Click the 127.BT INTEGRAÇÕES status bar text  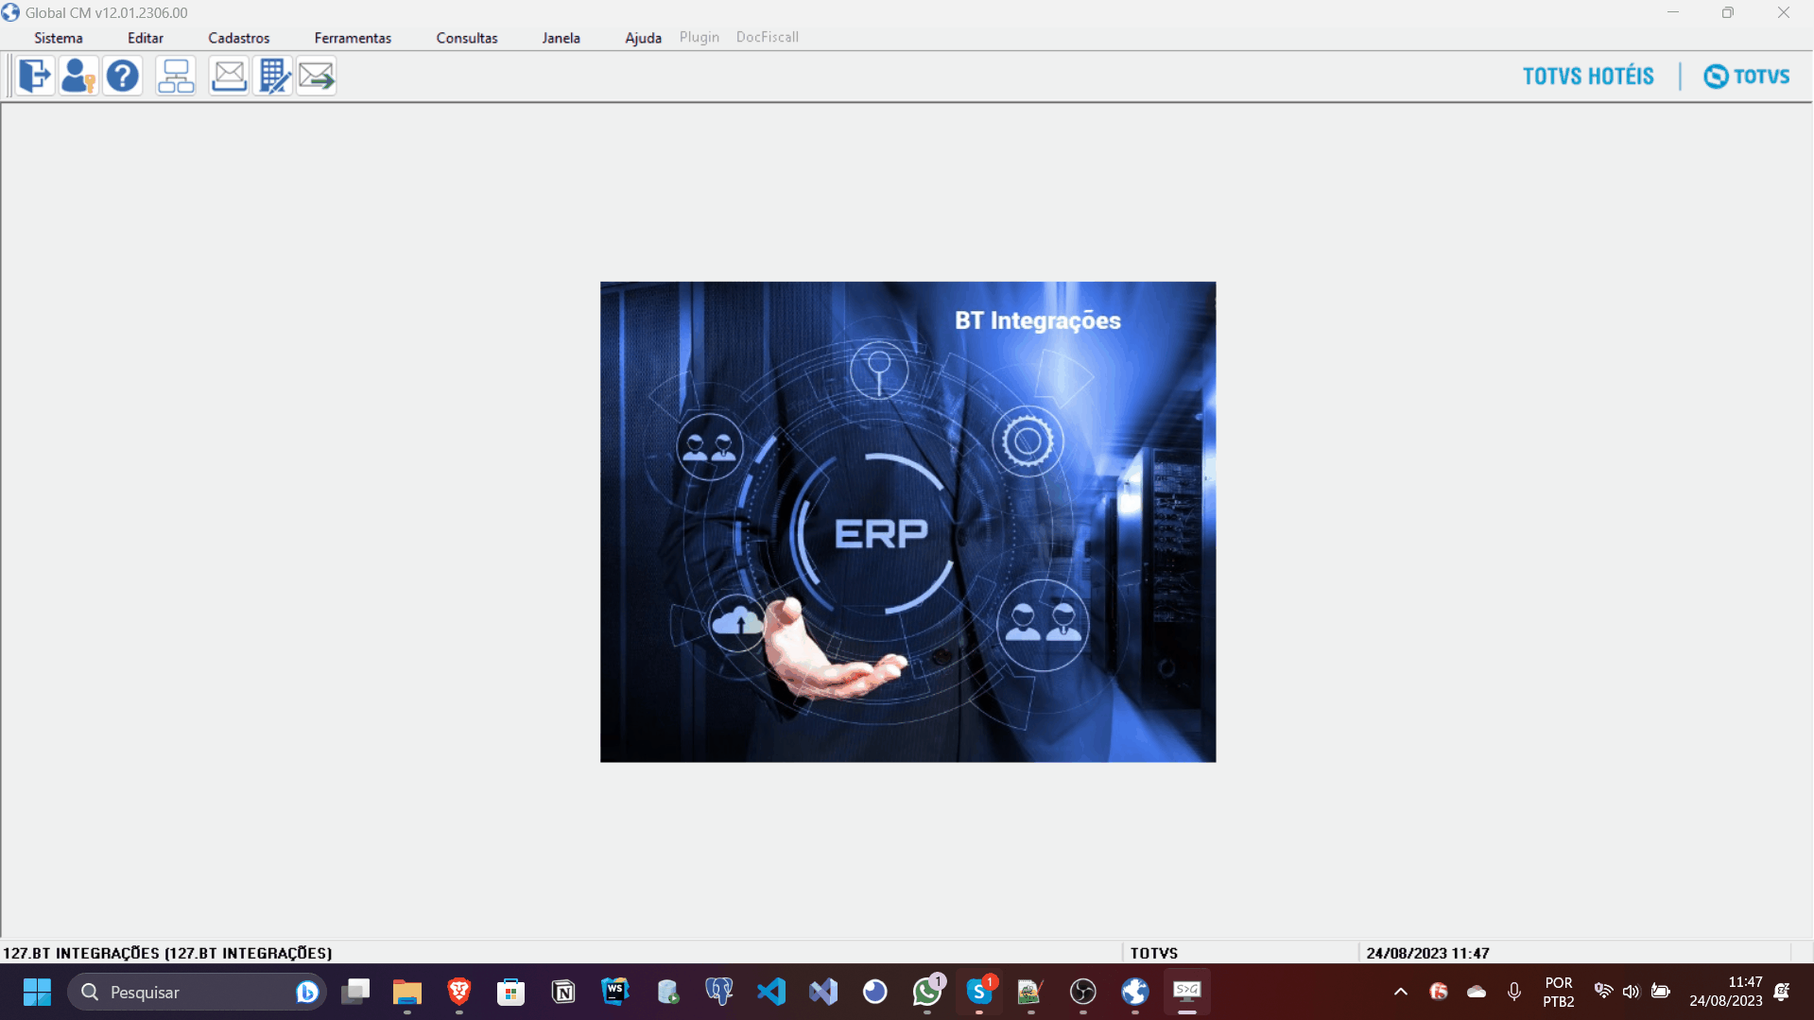(x=168, y=953)
